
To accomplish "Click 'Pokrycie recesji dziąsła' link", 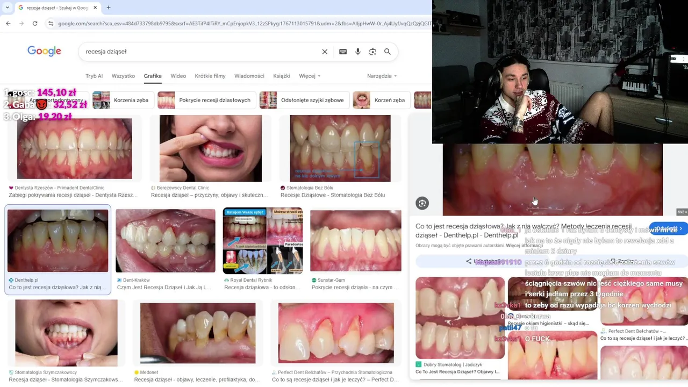I will click(355, 288).
